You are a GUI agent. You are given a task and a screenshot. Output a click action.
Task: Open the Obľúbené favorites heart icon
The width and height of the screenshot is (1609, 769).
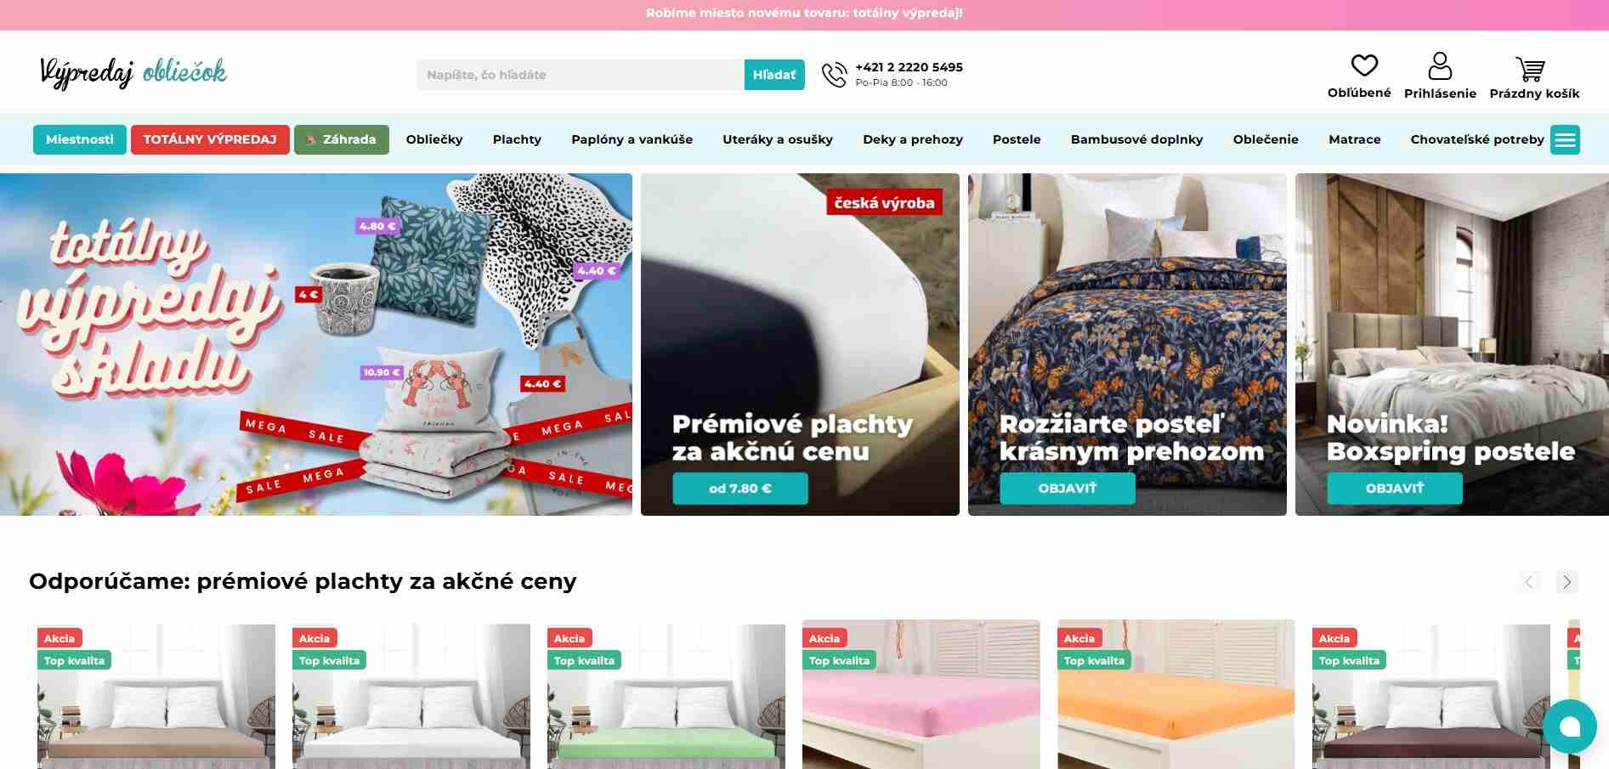pos(1363,65)
